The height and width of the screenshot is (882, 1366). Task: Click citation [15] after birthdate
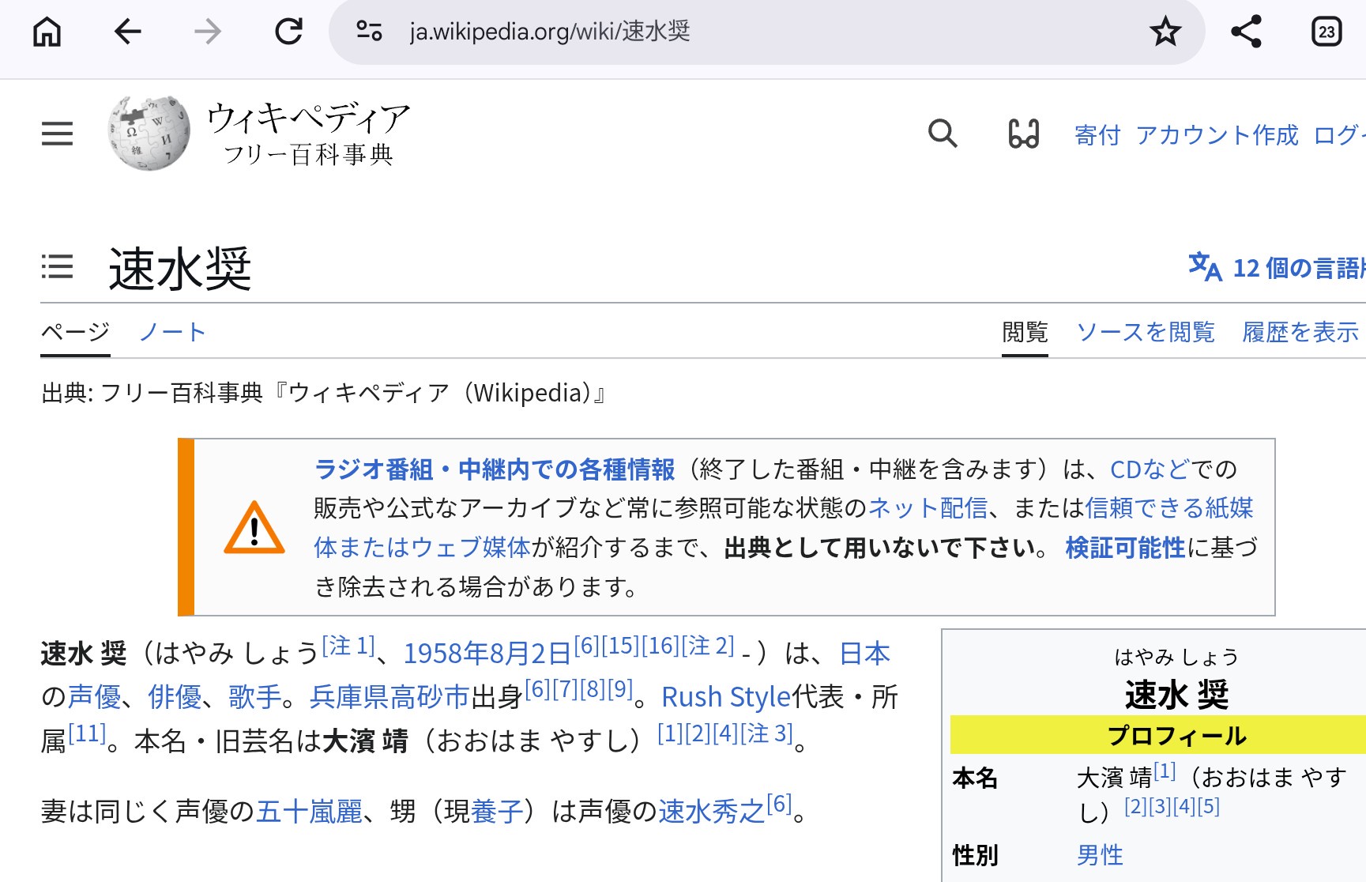coord(620,646)
